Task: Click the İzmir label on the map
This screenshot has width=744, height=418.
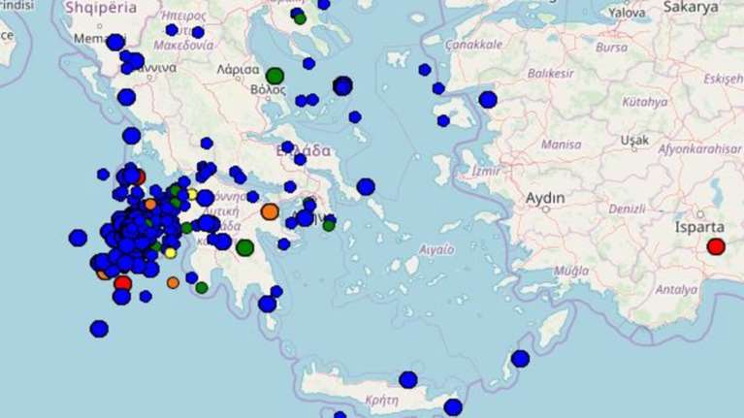Action: click(486, 171)
